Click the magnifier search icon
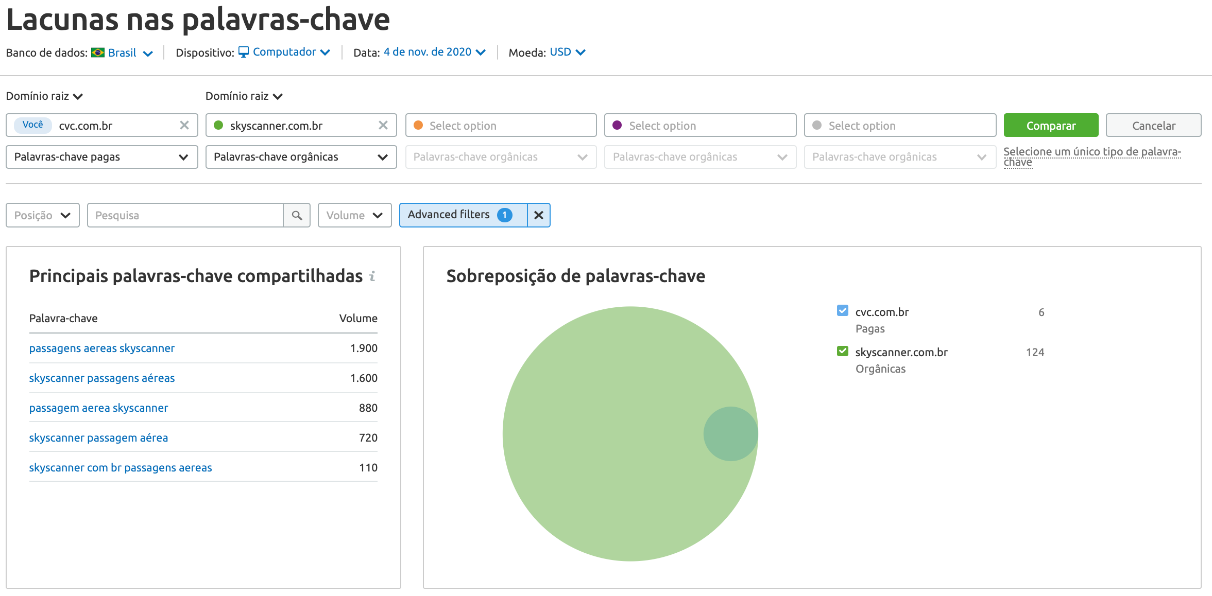 tap(297, 215)
